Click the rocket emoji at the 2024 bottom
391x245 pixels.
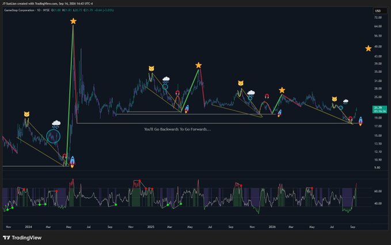pyautogui.click(x=73, y=162)
